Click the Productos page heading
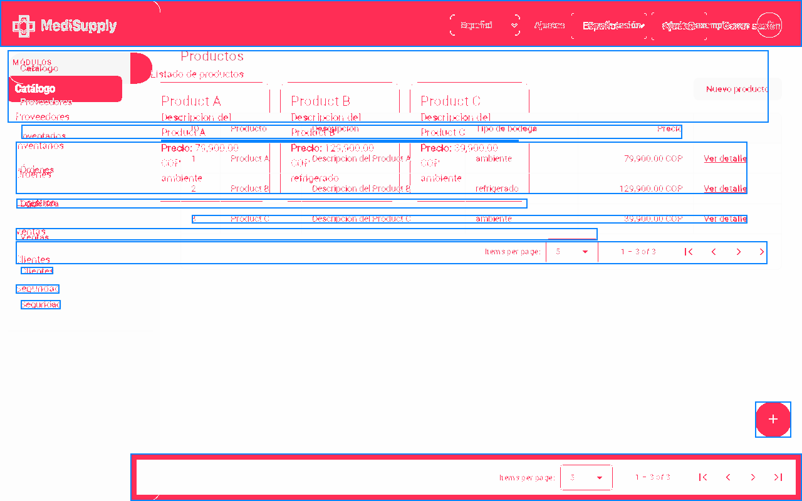This screenshot has height=501, width=802. pos(212,56)
